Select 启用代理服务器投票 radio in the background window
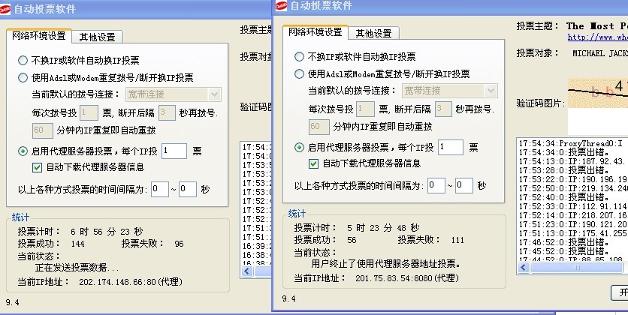The height and width of the screenshot is (315, 628). (23, 151)
